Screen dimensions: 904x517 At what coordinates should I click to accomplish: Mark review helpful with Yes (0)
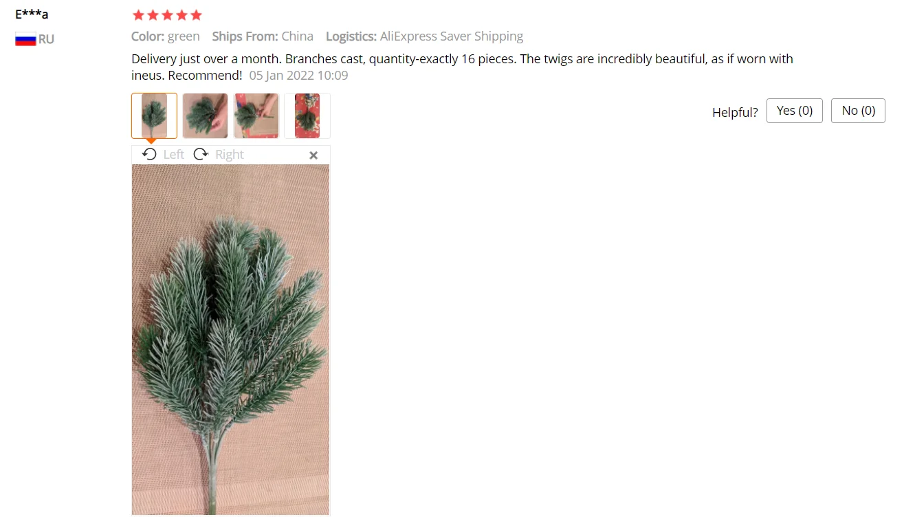pos(795,111)
